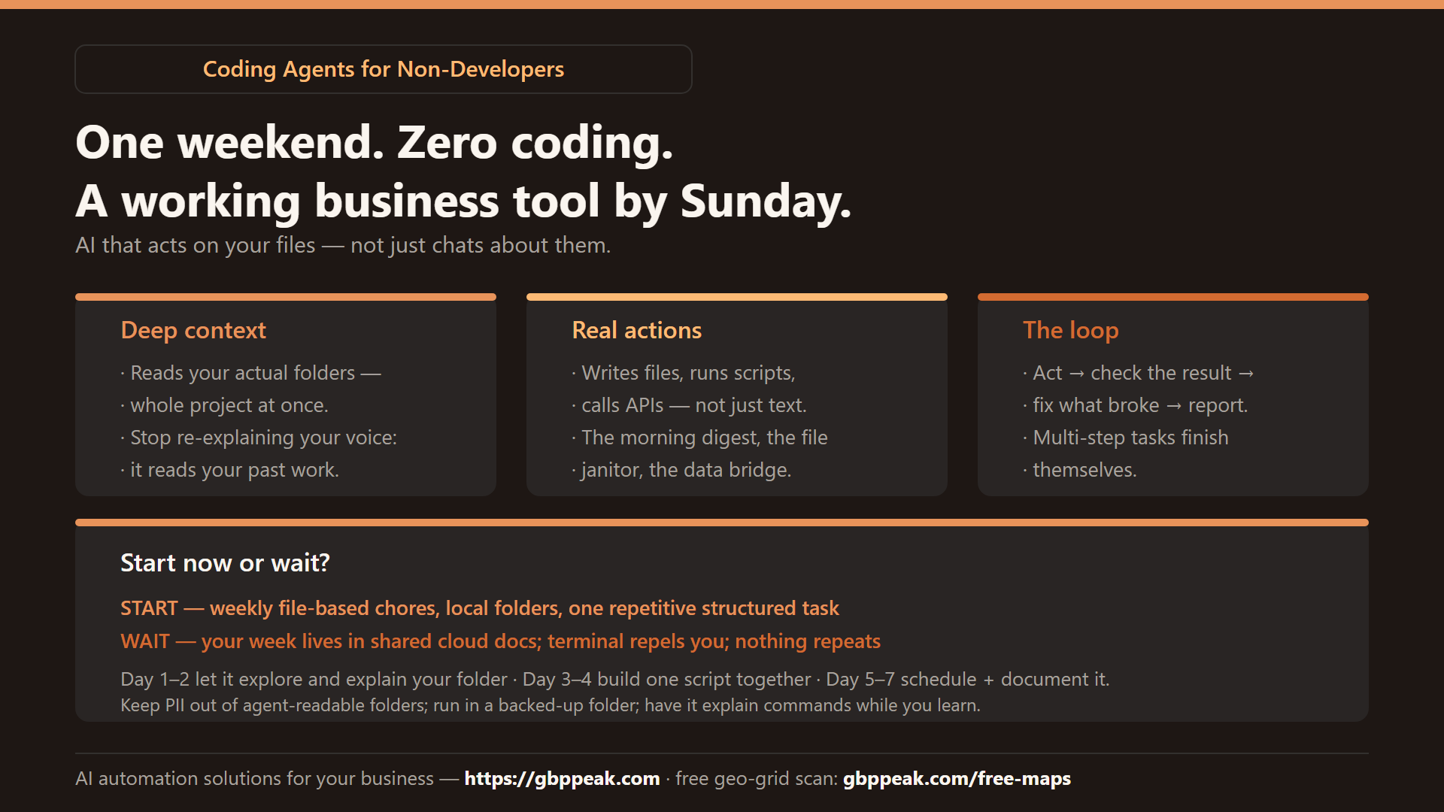Select the 'Start now or wait?' heading

[x=225, y=563]
